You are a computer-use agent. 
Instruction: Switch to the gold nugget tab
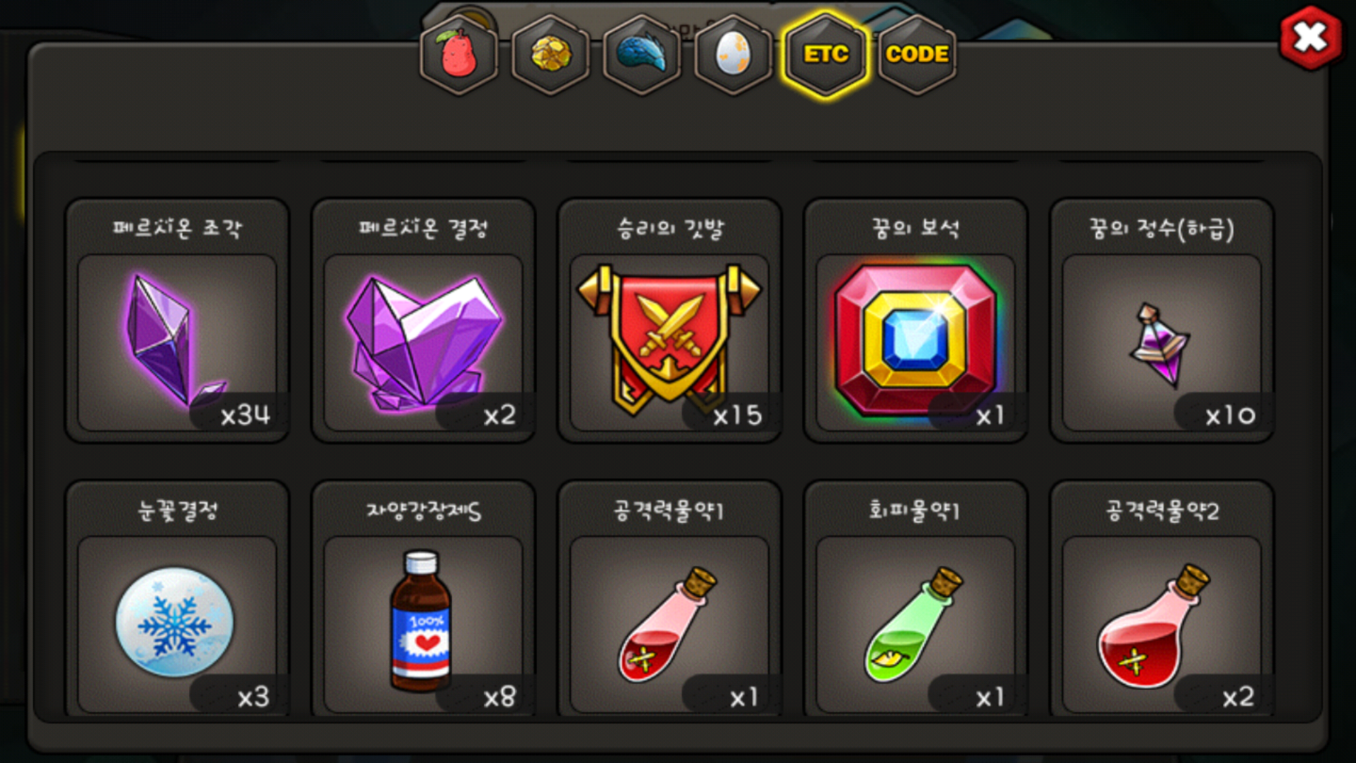click(551, 54)
